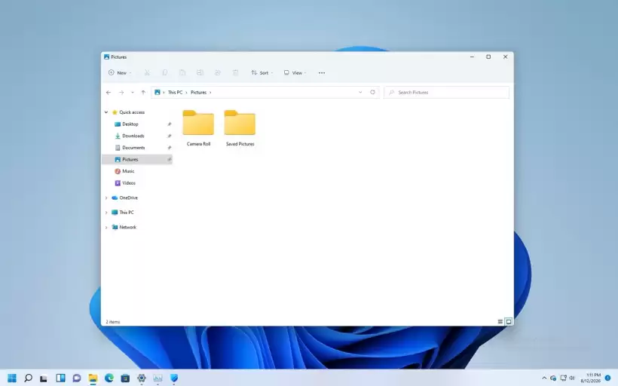Open Settings gear on taskbar
The height and width of the screenshot is (386, 618).
(x=142, y=378)
